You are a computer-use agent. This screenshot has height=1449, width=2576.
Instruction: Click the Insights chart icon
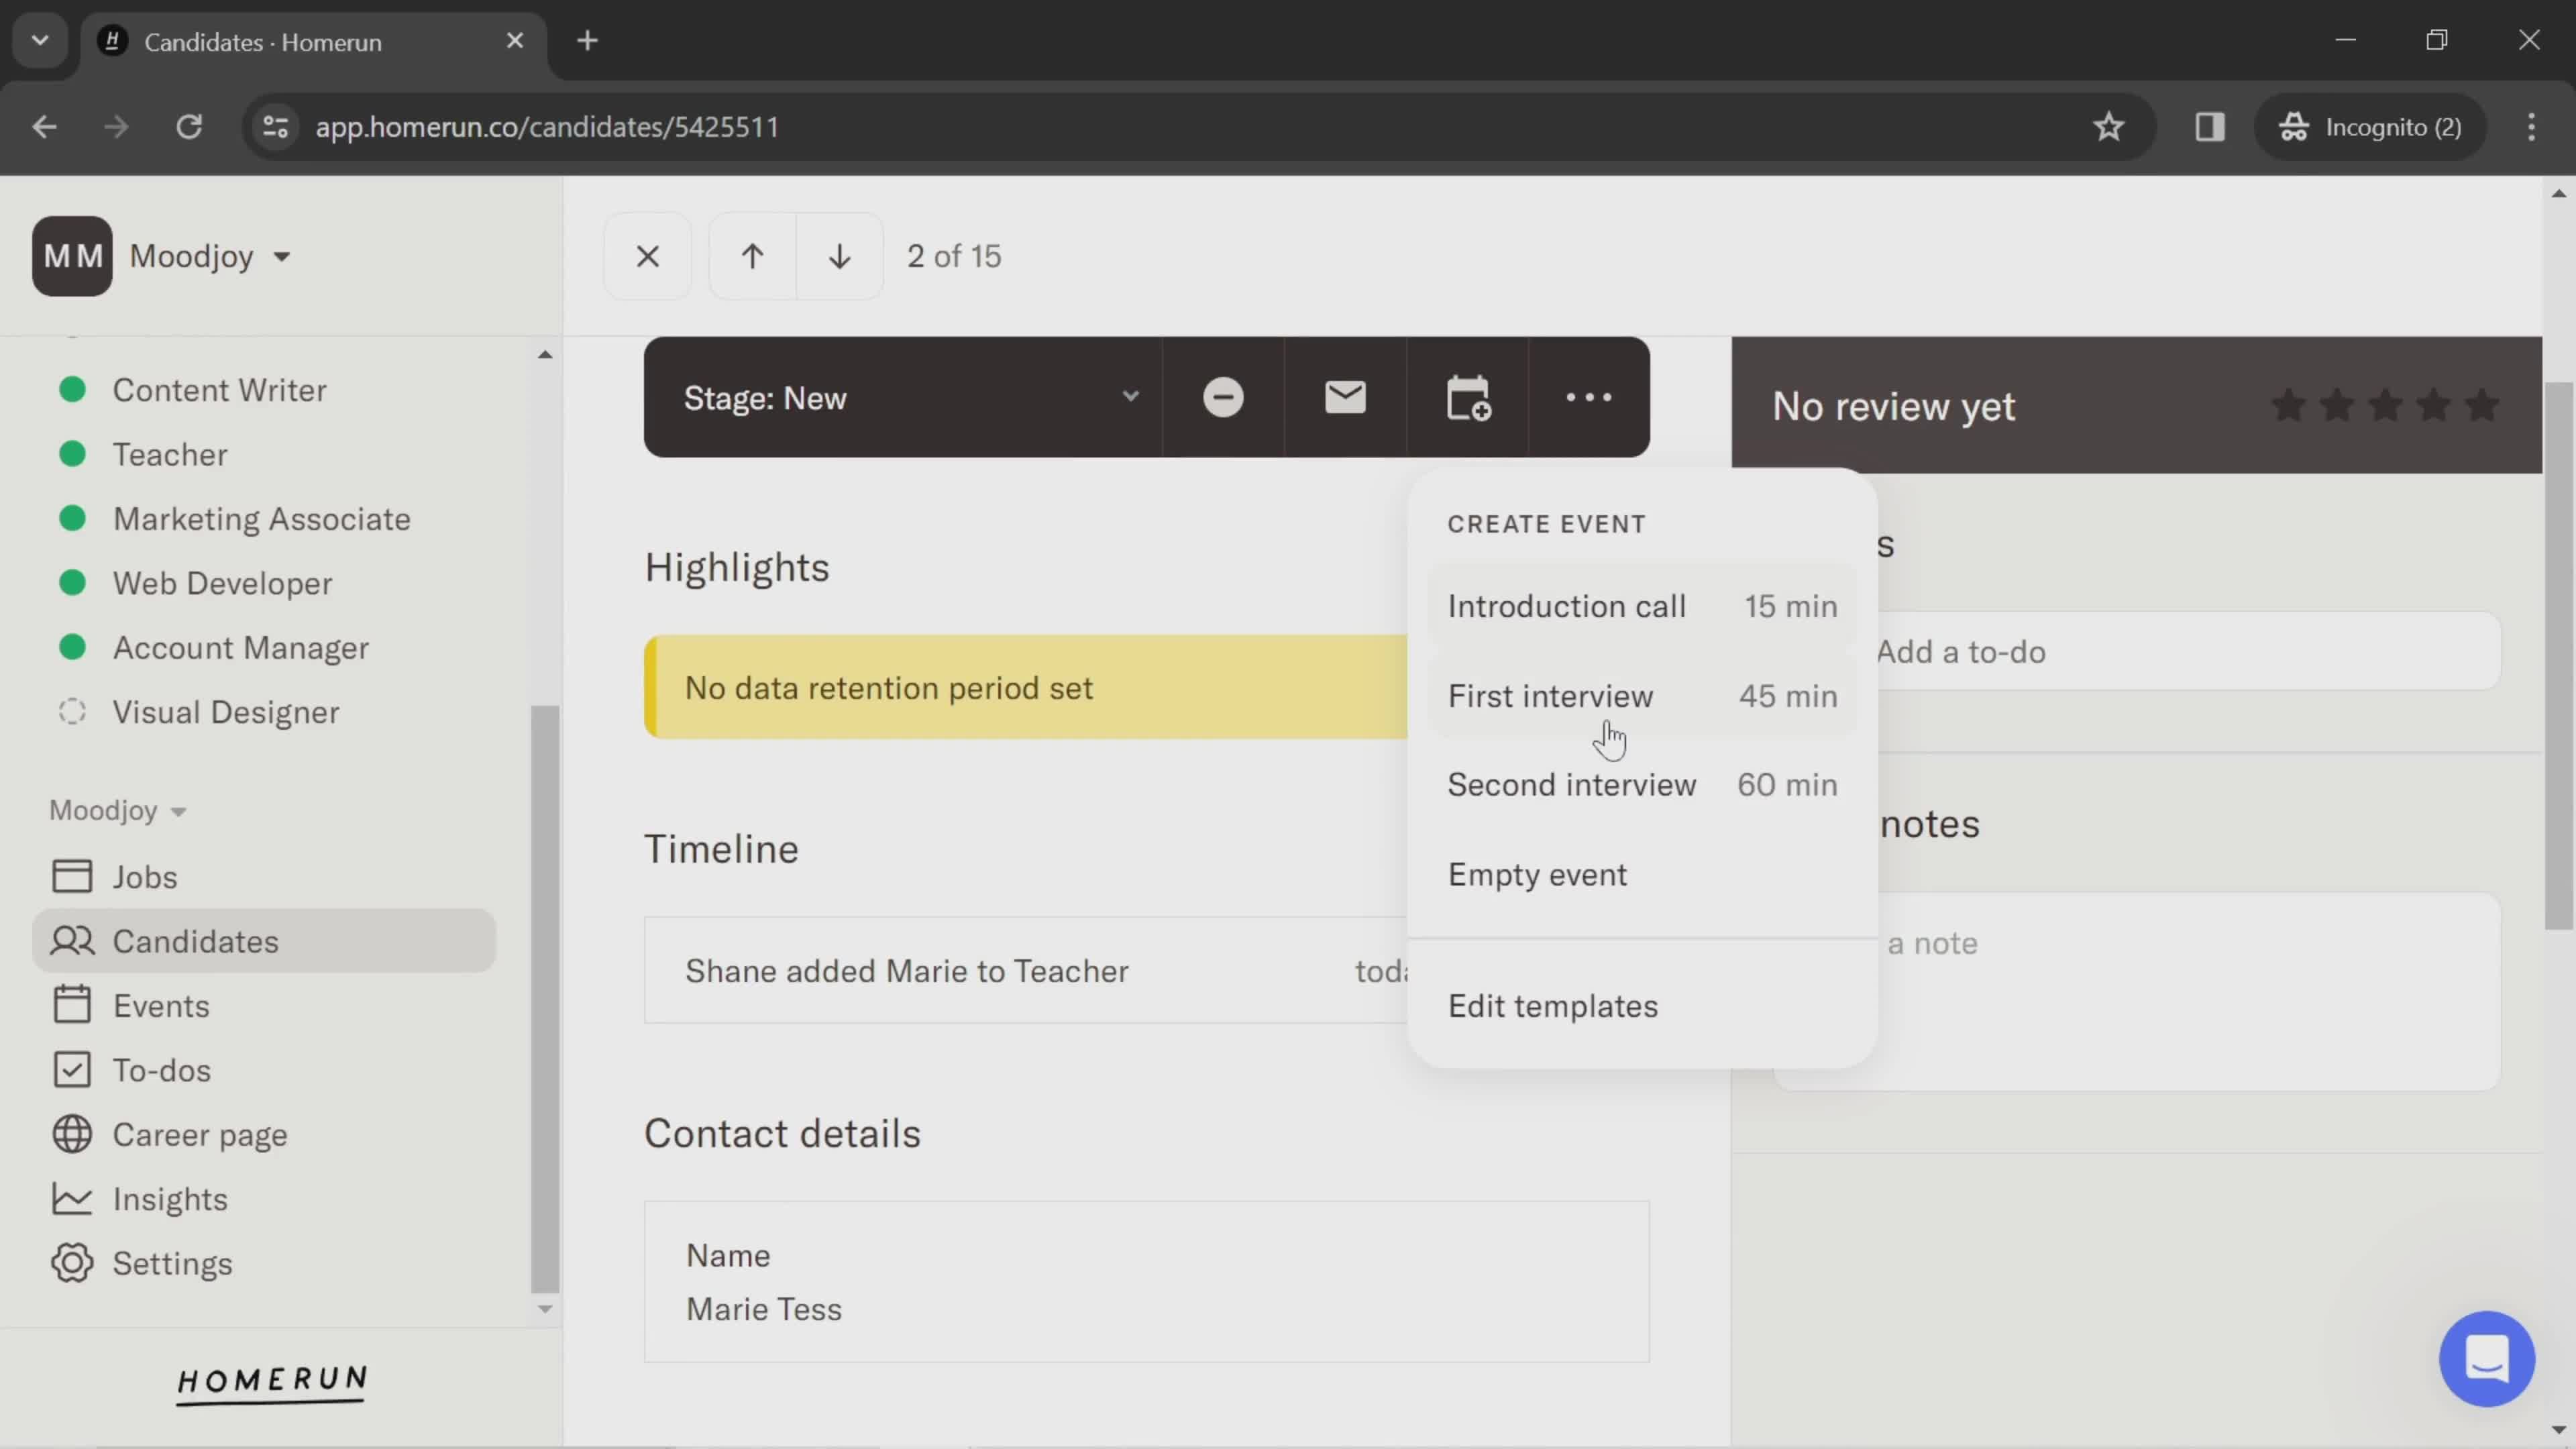coord(72,1199)
